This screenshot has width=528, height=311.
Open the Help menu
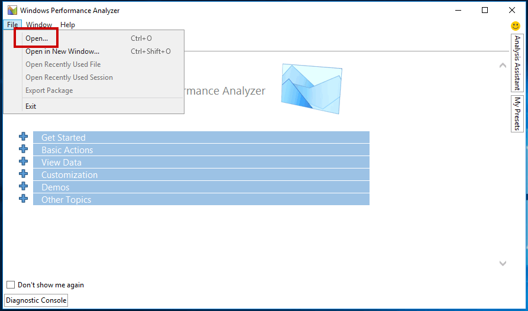[x=67, y=25]
